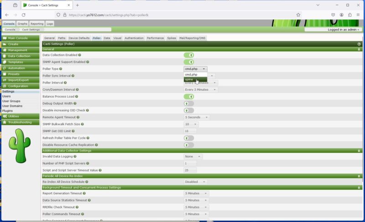The width and height of the screenshot is (365, 222).
Task: Open the Remote Agent Timeout dropdown
Action: click(x=197, y=118)
